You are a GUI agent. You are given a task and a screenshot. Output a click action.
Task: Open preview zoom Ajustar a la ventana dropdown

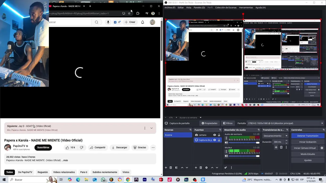coord(200,117)
